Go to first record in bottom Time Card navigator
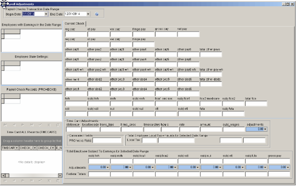The height and width of the screenshot is (186, 296). (5, 181)
